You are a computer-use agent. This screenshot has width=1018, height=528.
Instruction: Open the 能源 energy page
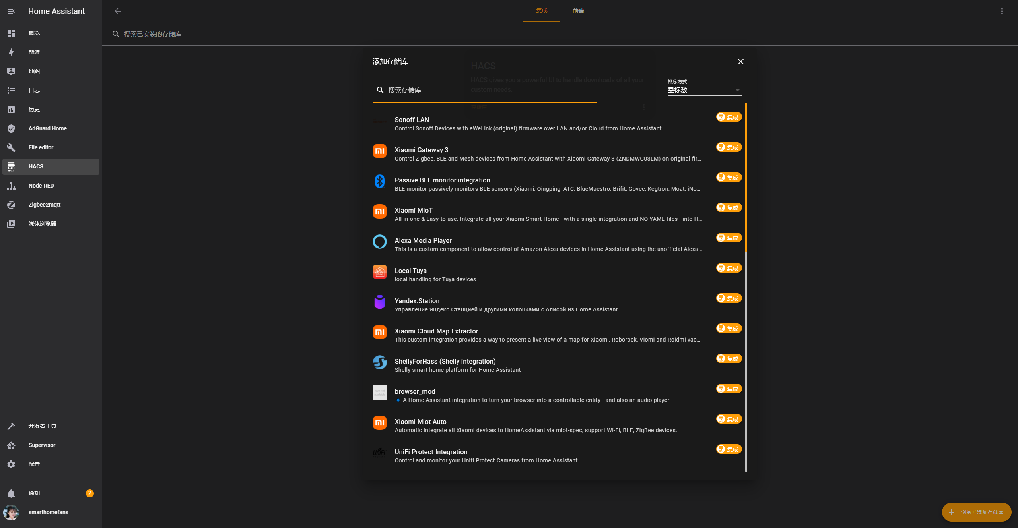[51, 52]
